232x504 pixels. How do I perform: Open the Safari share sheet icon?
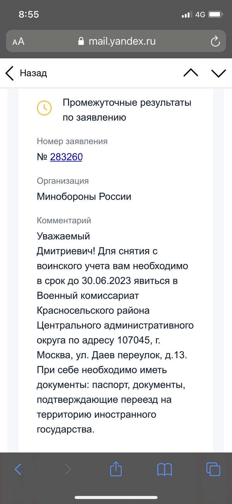pos(116,469)
